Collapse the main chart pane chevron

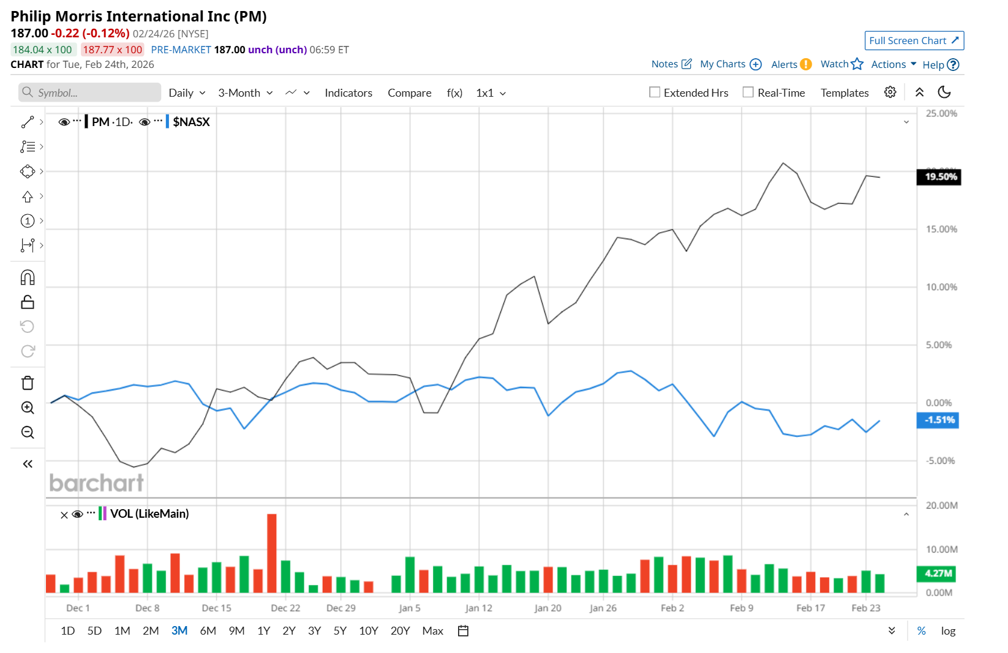[906, 122]
